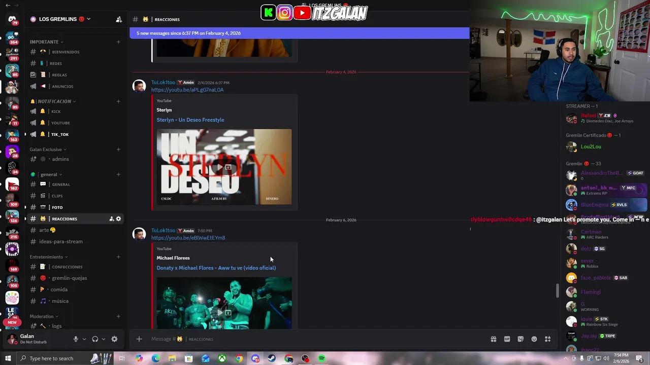Open REACCIONES channel settings gear
Screen dimensions: 650x365
(x=119, y=219)
